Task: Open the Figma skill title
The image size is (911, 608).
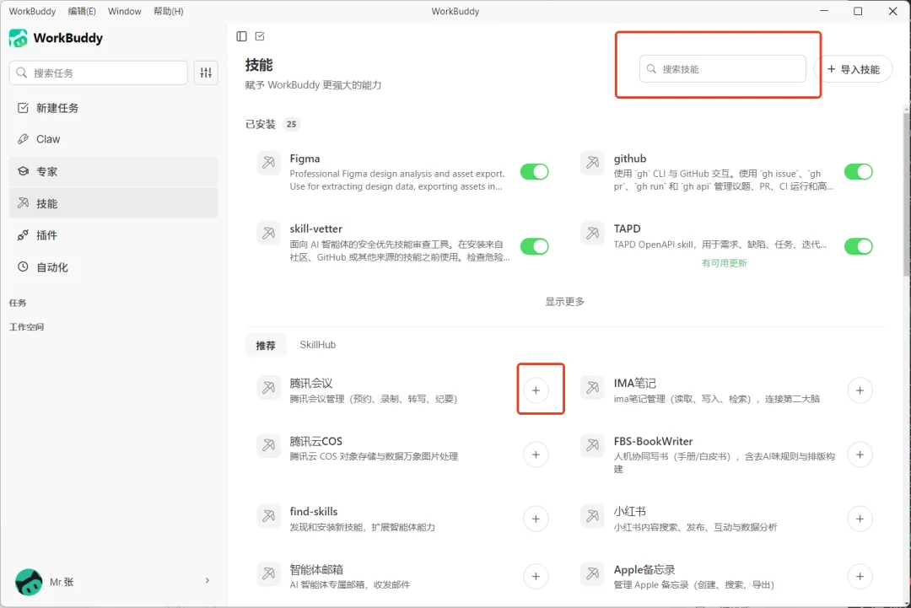Action: point(305,159)
